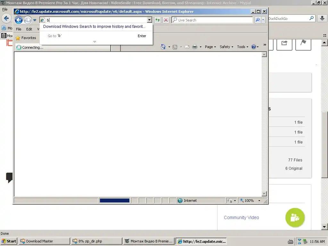Screen dimensions: 328x246
Task: Click the 6 Original link
Action: [294, 168]
